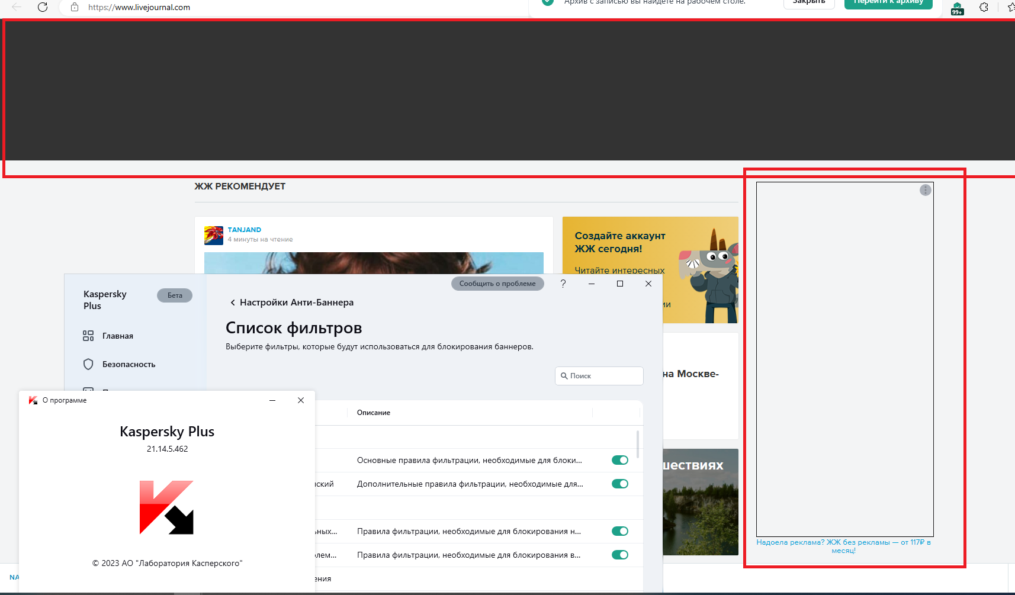Click the browser back arrow
Screen dimensions: 1015x595
17,7
